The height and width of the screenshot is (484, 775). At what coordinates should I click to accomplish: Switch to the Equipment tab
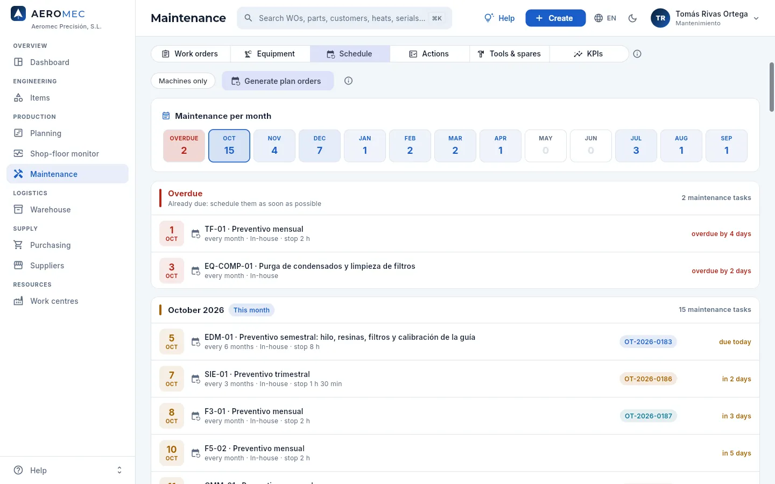click(x=270, y=54)
